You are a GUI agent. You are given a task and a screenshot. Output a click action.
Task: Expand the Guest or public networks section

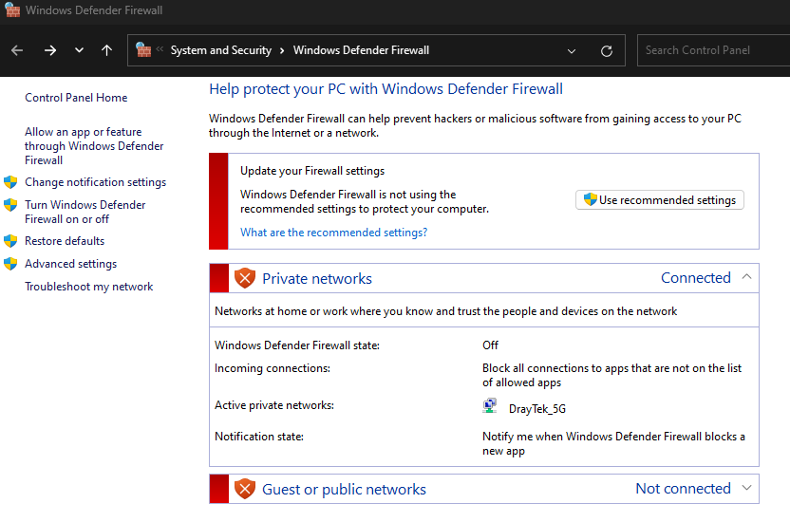pos(746,488)
